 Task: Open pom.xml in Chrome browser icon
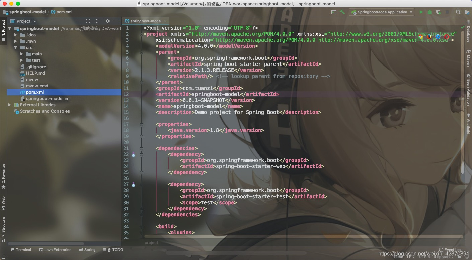pos(420,36)
